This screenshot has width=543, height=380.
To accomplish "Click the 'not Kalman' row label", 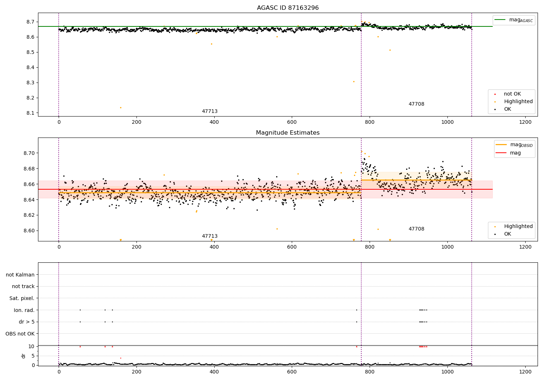I will tap(20, 275).
